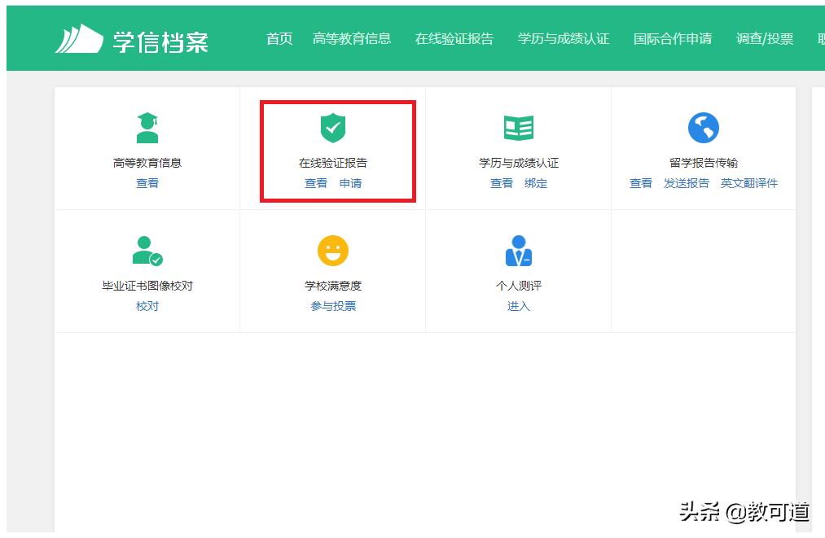Click the blue globe icon for 留学报告传输

click(x=704, y=128)
